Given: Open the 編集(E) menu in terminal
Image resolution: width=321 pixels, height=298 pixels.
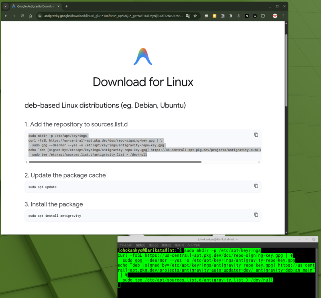Looking at the screenshot, I should 140,245.
